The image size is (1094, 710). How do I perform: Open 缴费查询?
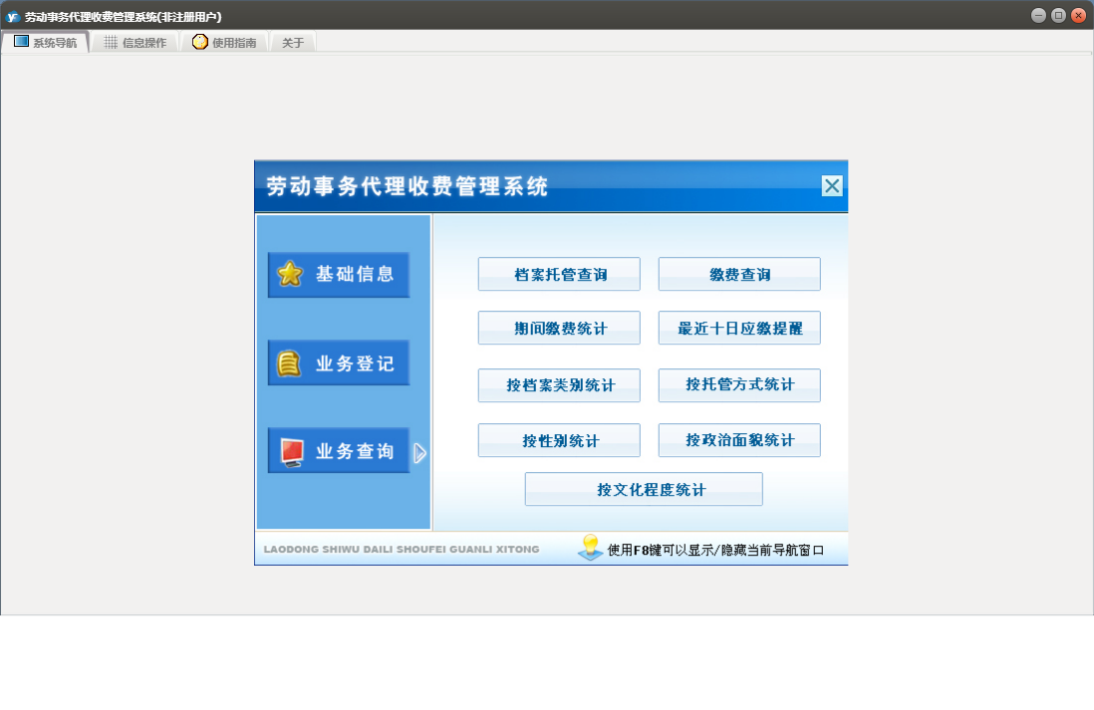point(739,274)
